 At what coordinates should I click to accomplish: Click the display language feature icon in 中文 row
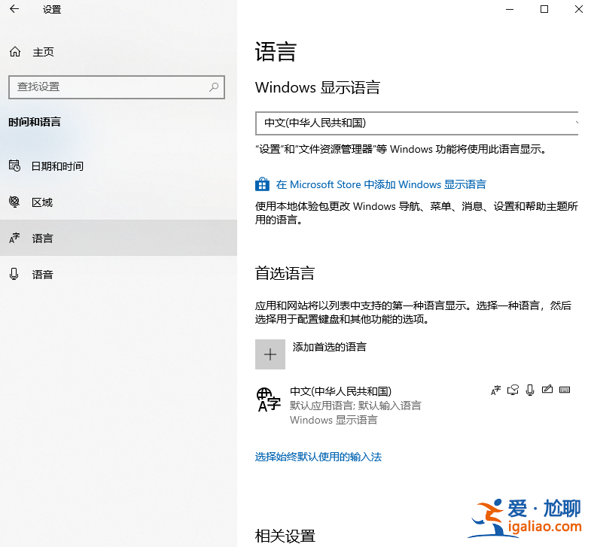(495, 390)
